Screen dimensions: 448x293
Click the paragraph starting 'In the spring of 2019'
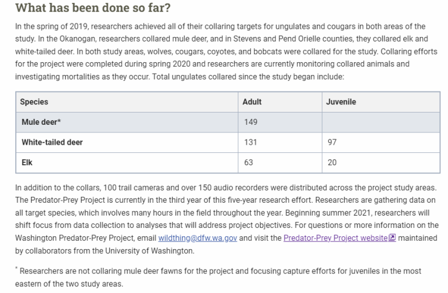(225, 52)
